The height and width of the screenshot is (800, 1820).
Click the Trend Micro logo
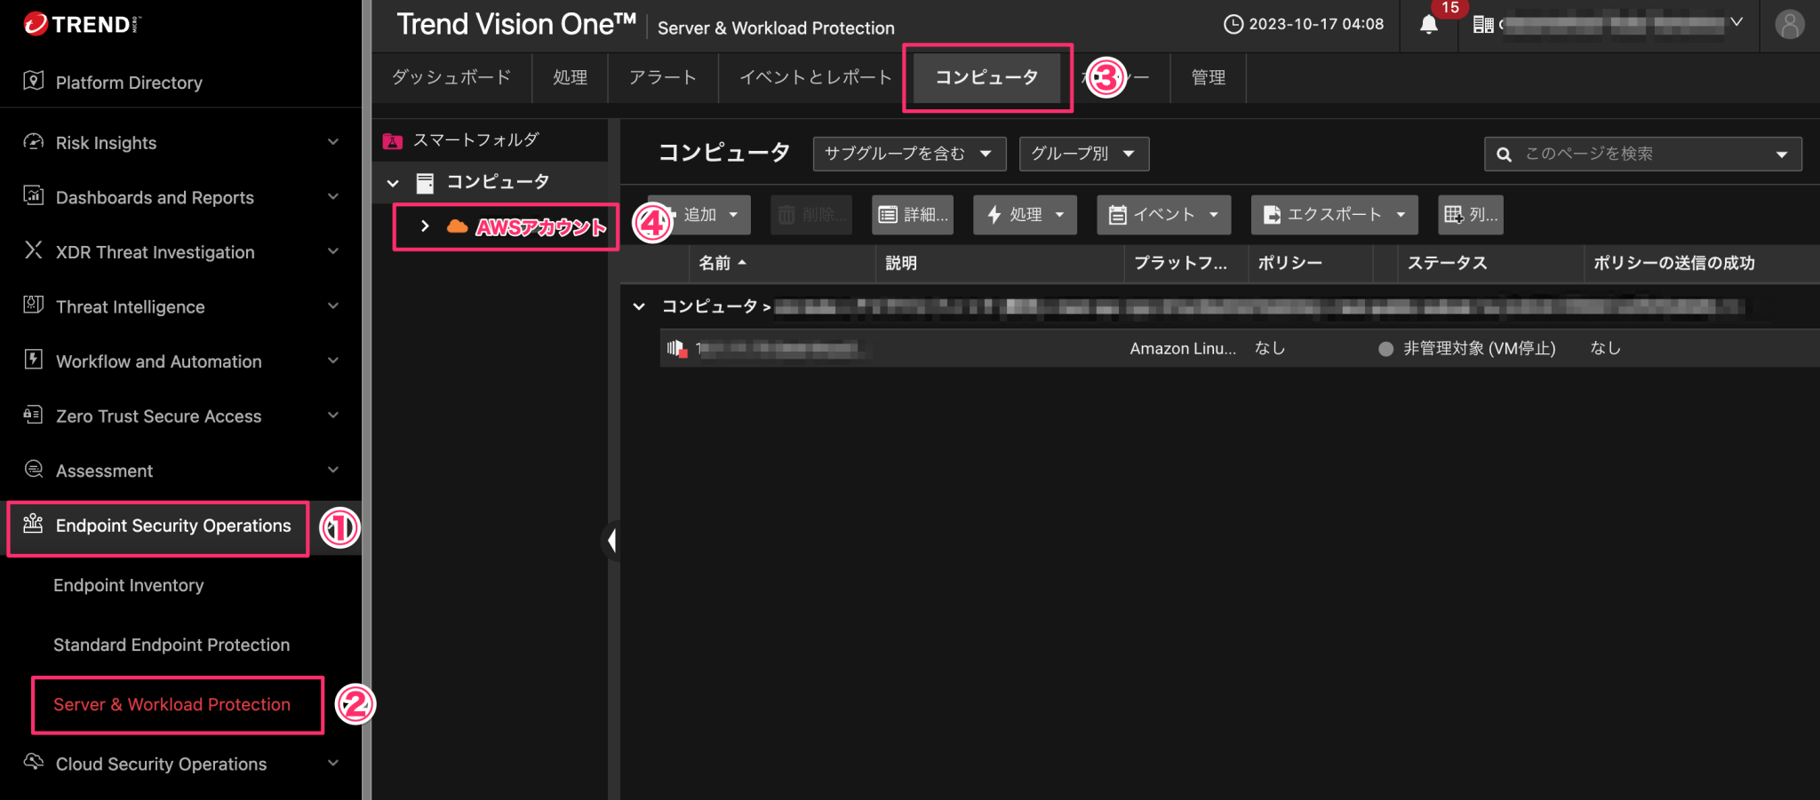coord(80,24)
